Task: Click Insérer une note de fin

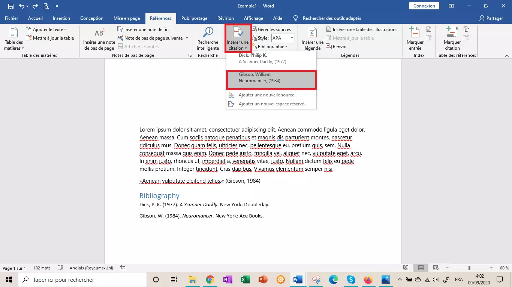Action: pos(143,30)
